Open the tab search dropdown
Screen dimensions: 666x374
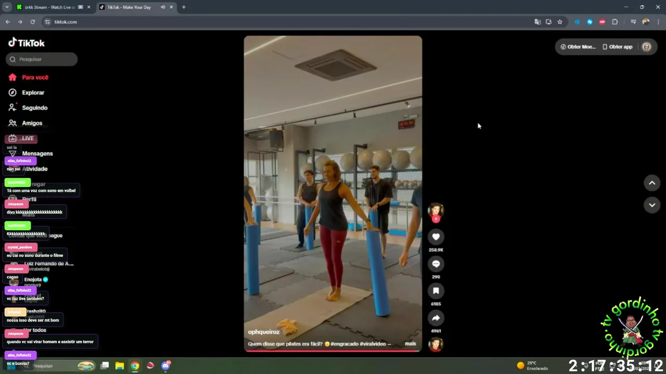7,7
